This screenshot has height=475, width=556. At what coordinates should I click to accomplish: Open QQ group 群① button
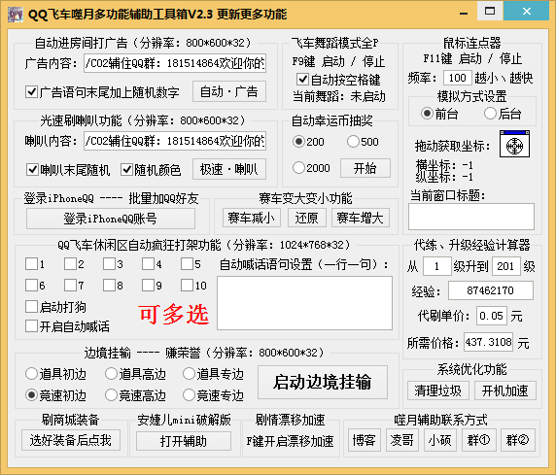[478, 440]
